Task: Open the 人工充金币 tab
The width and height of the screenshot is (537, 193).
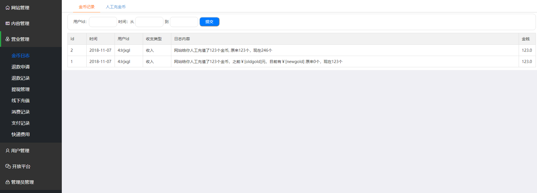Action: 115,7
